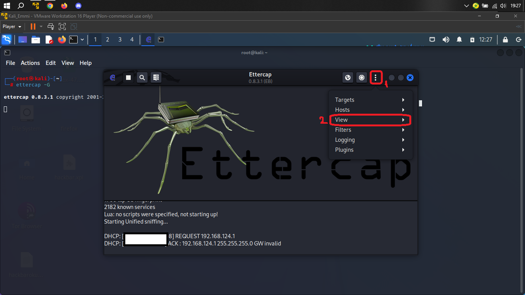The width and height of the screenshot is (525, 295).
Task: Open the VMware Player dropdown menu
Action: [x=12, y=27]
